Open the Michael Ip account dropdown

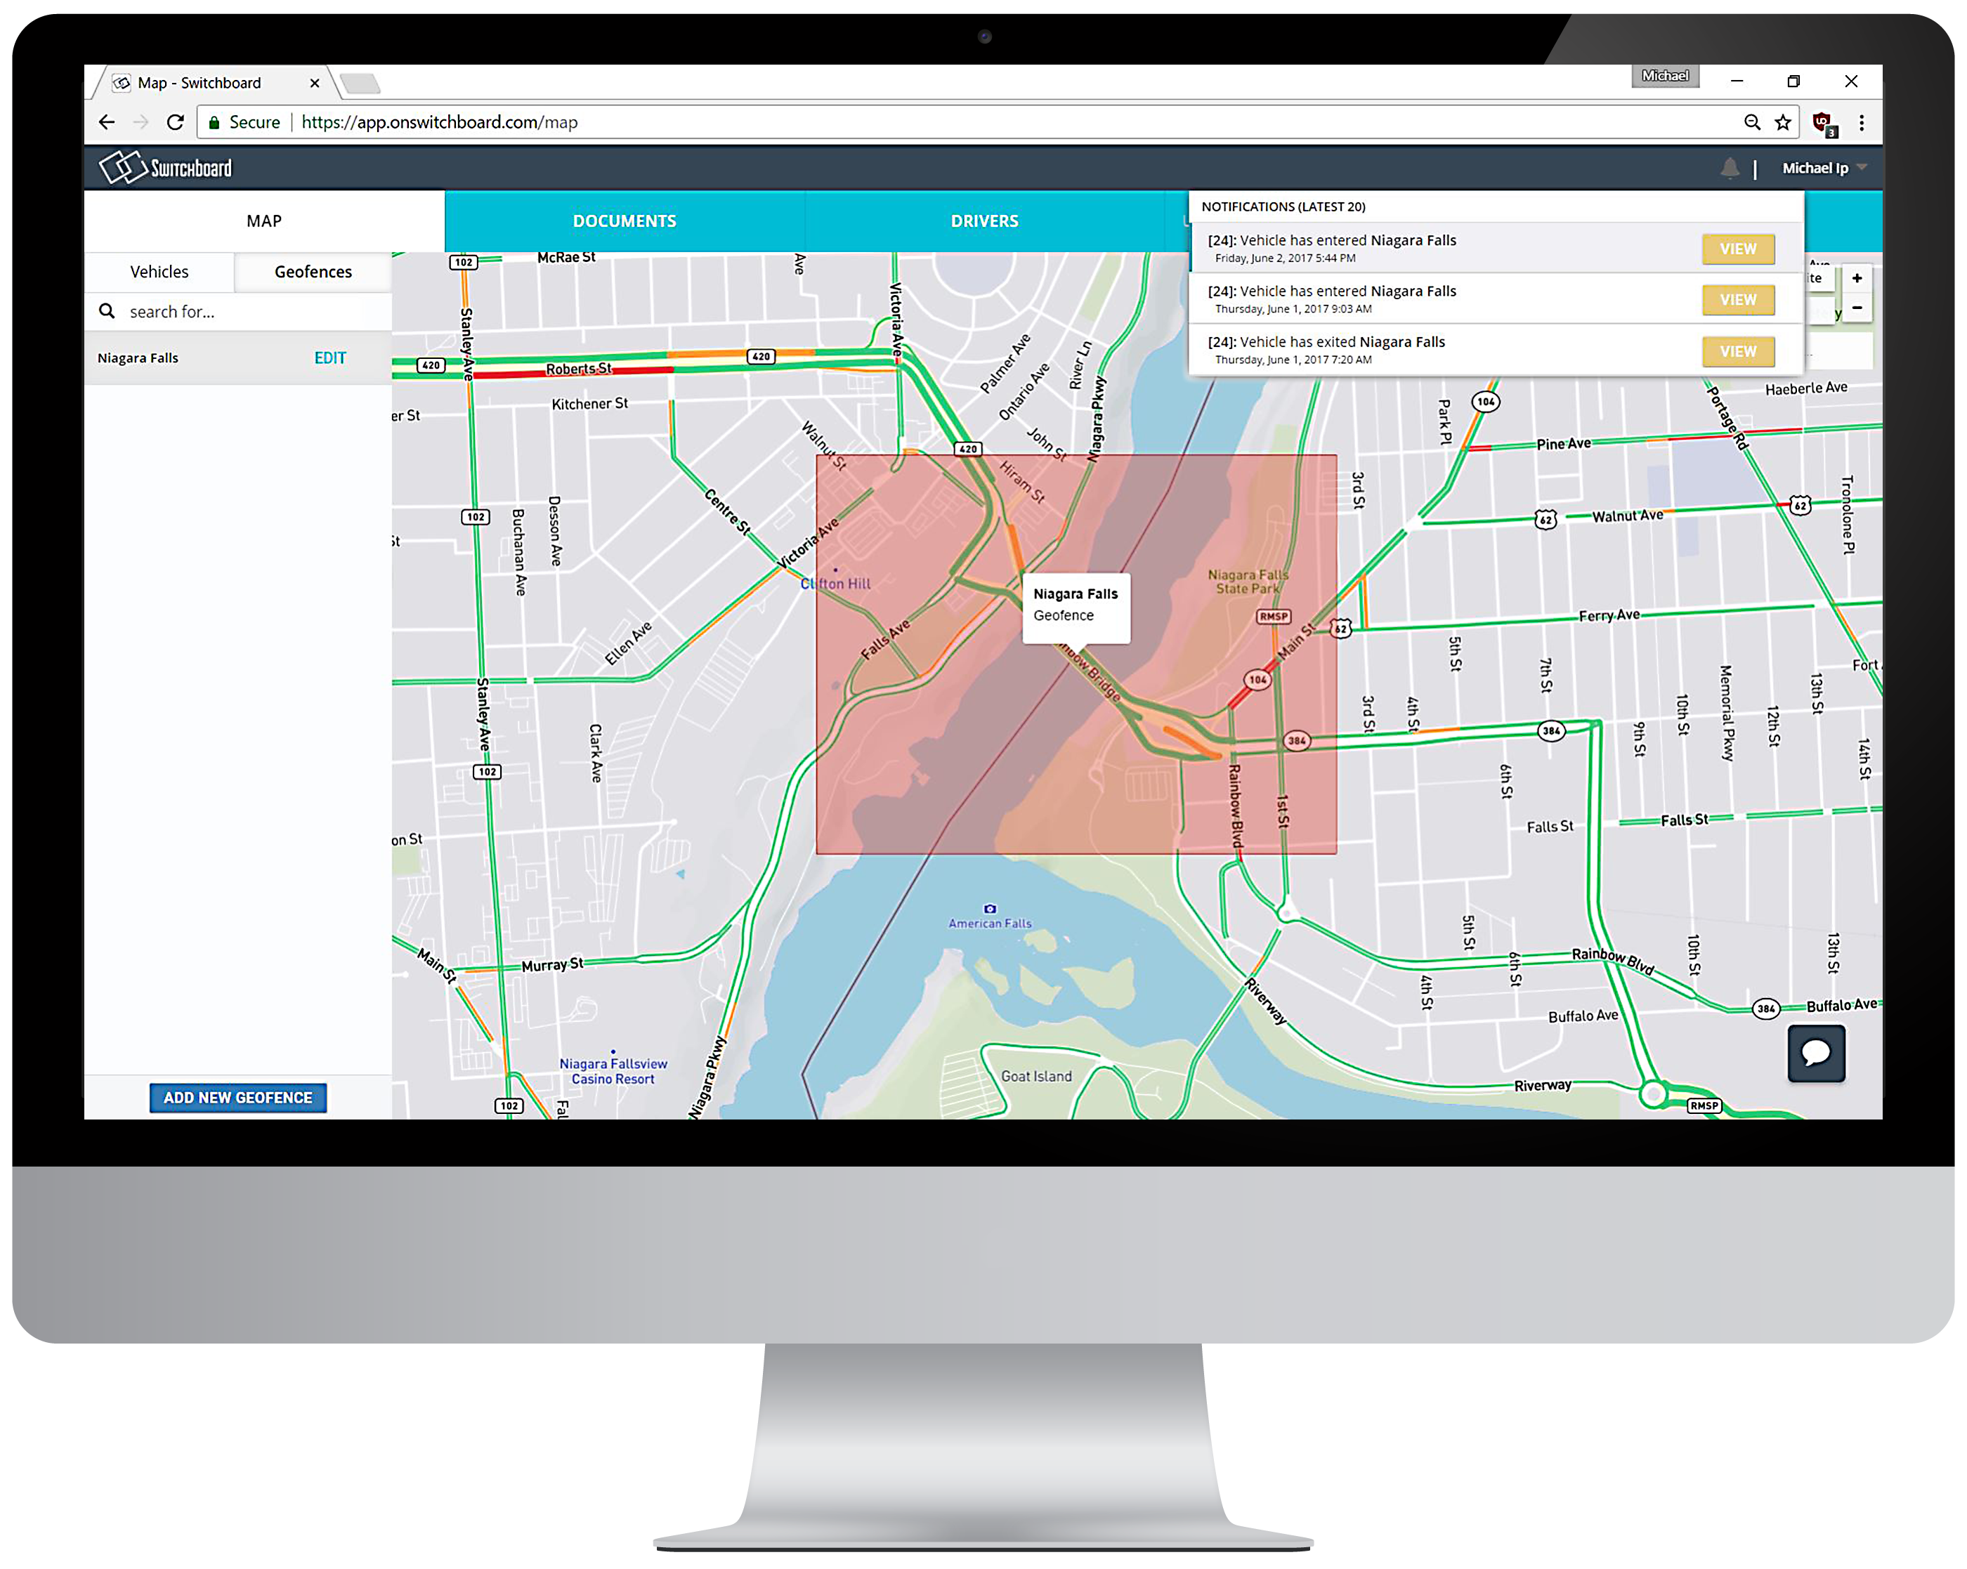click(x=1824, y=168)
